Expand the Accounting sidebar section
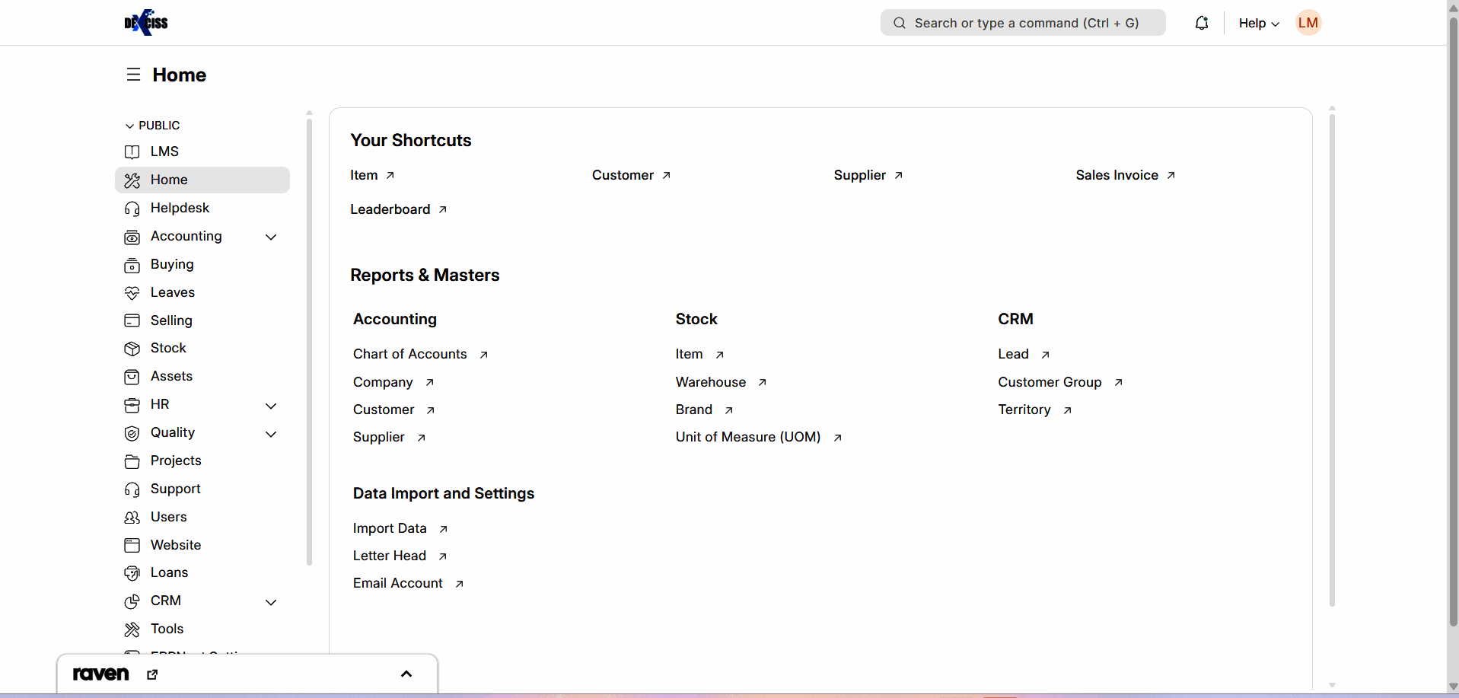1459x698 pixels. point(270,237)
